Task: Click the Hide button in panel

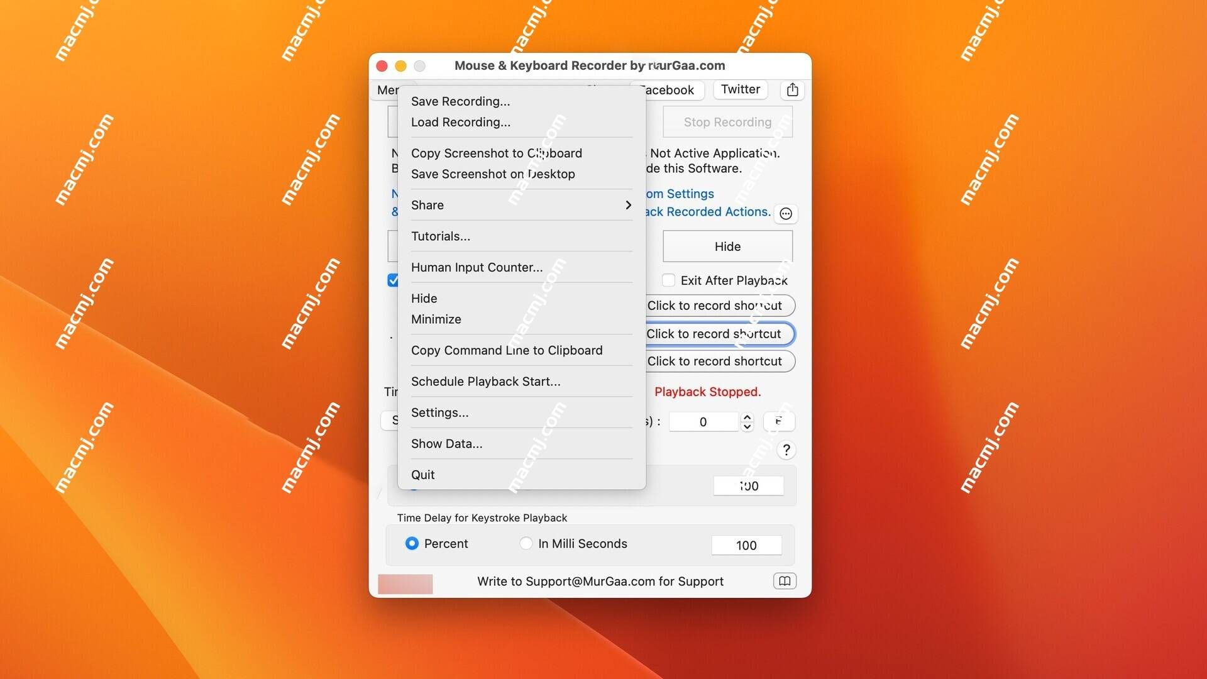Action: pyautogui.click(x=727, y=245)
